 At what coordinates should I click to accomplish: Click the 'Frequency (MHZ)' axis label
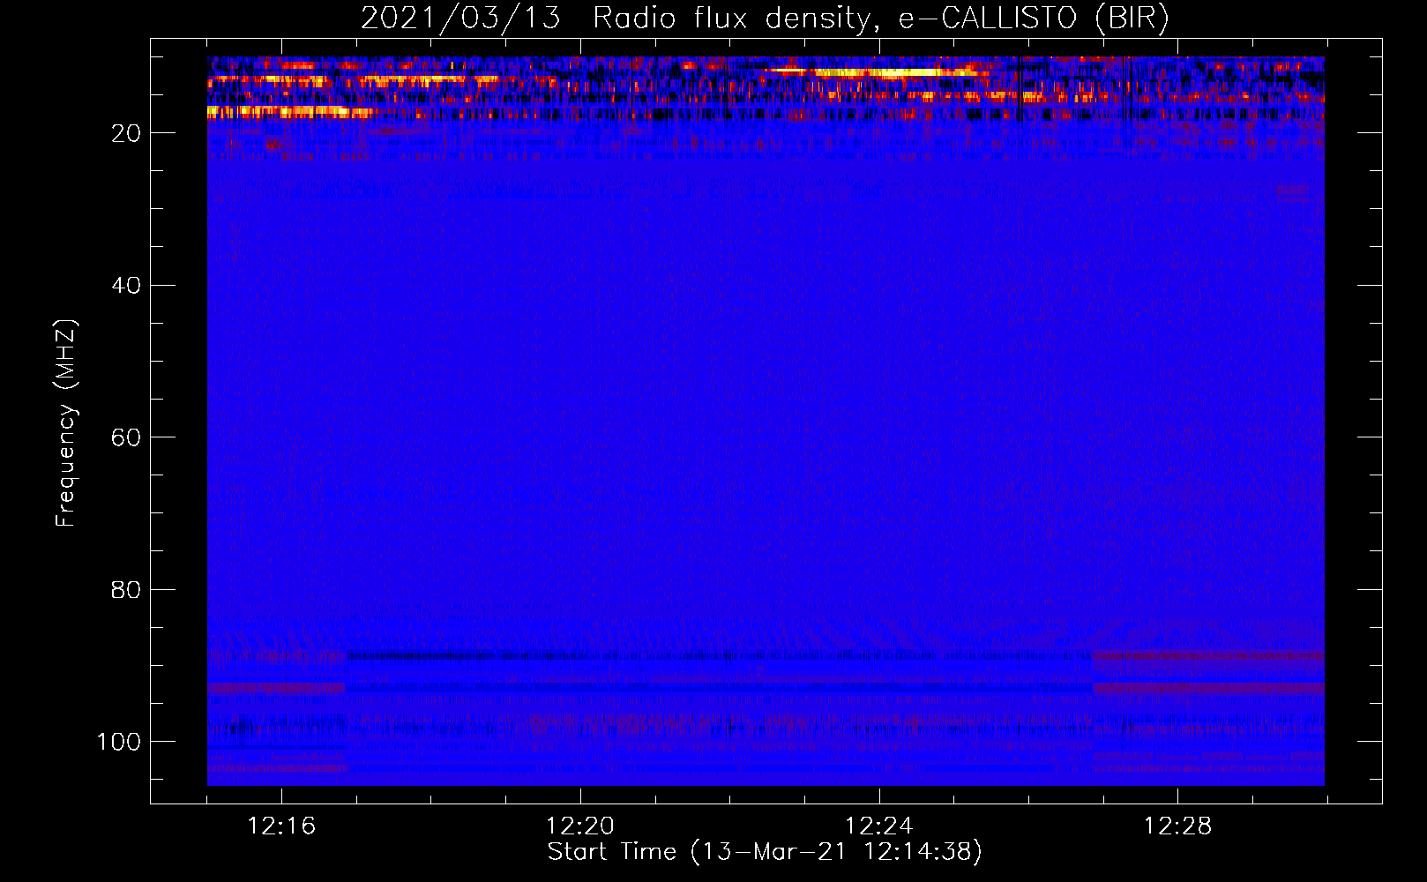66,422
